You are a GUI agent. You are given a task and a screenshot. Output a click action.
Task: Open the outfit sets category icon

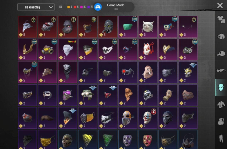tap(221, 19)
